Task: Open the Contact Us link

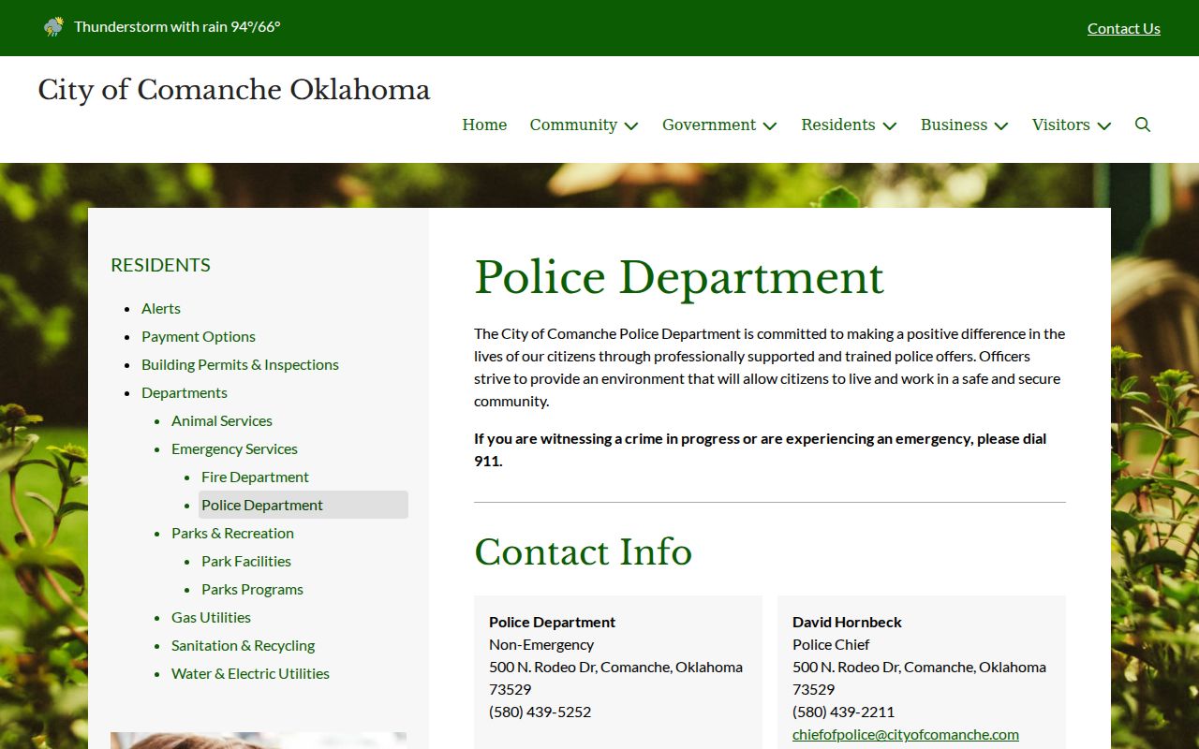Action: [1124, 28]
